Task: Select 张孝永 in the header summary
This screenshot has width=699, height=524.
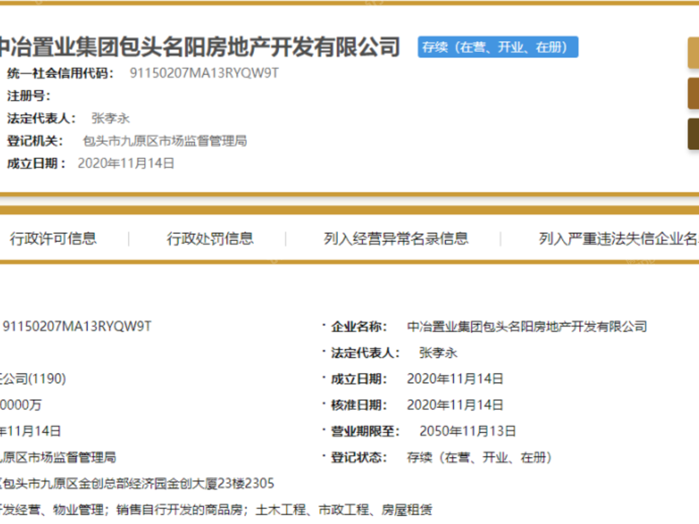Action: tap(111, 118)
